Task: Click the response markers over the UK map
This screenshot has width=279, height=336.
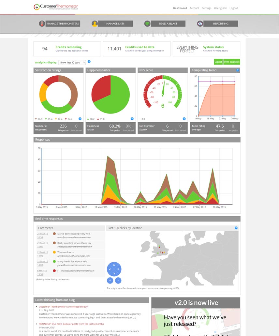Action: click(161, 250)
